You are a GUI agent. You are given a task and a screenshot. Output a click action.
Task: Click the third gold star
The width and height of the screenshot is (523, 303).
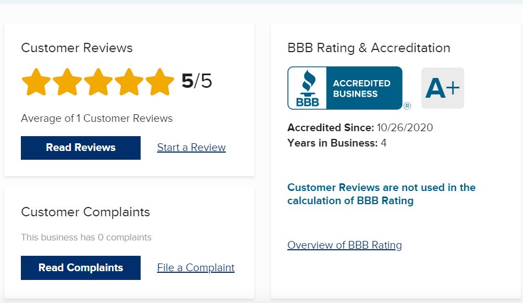click(98, 82)
